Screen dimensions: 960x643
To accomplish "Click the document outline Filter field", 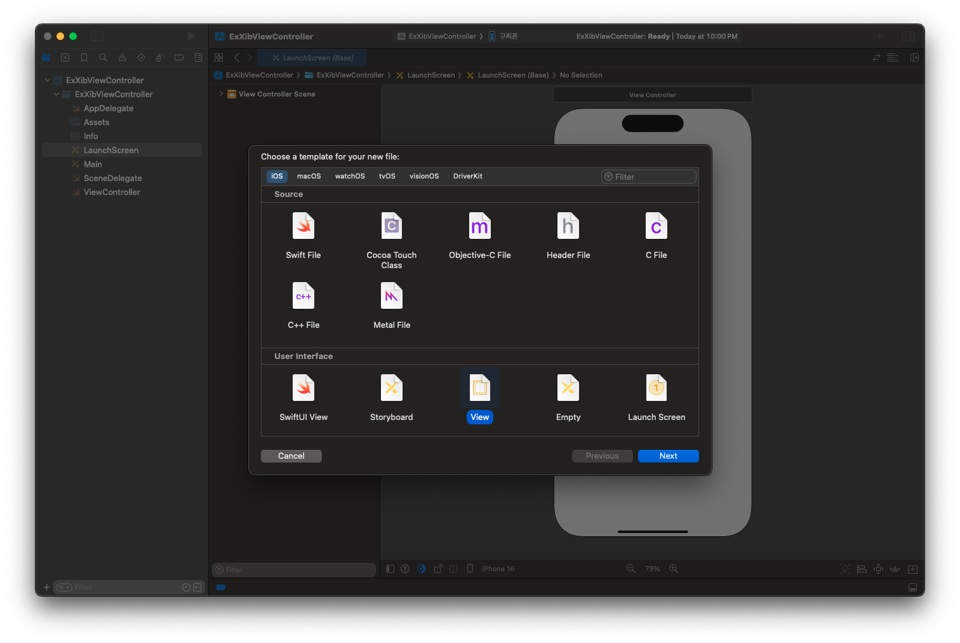I will 294,570.
